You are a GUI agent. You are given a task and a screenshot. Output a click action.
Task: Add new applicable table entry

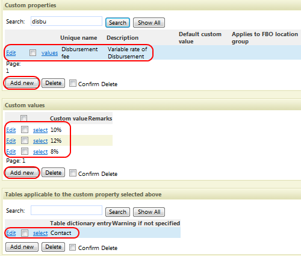point(22,247)
